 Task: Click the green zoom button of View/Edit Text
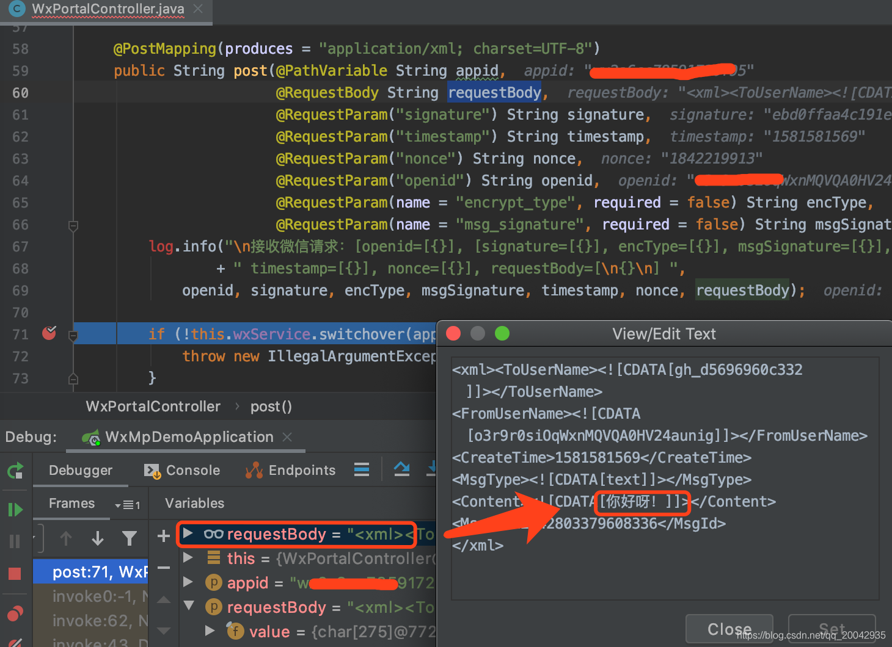coord(502,333)
